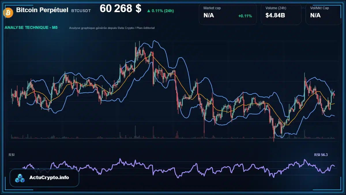This screenshot has height=195, width=346.
Task: Click the $4.84B volume value
Action: (275, 16)
